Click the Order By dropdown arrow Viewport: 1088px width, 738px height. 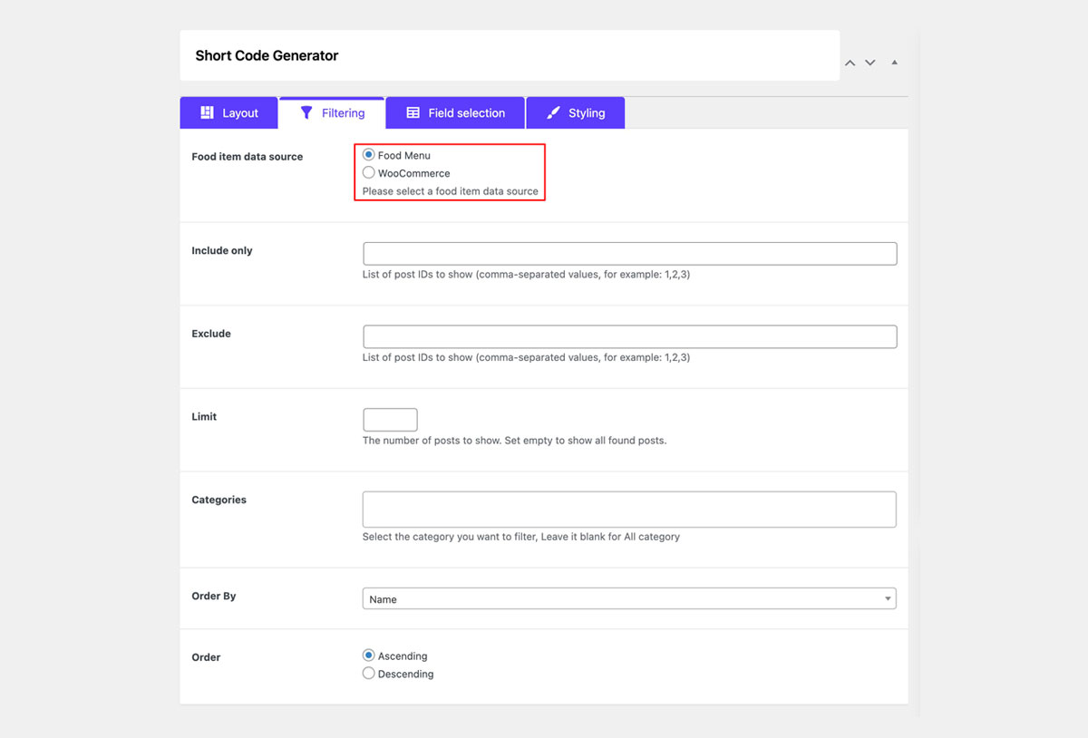pyautogui.click(x=888, y=598)
